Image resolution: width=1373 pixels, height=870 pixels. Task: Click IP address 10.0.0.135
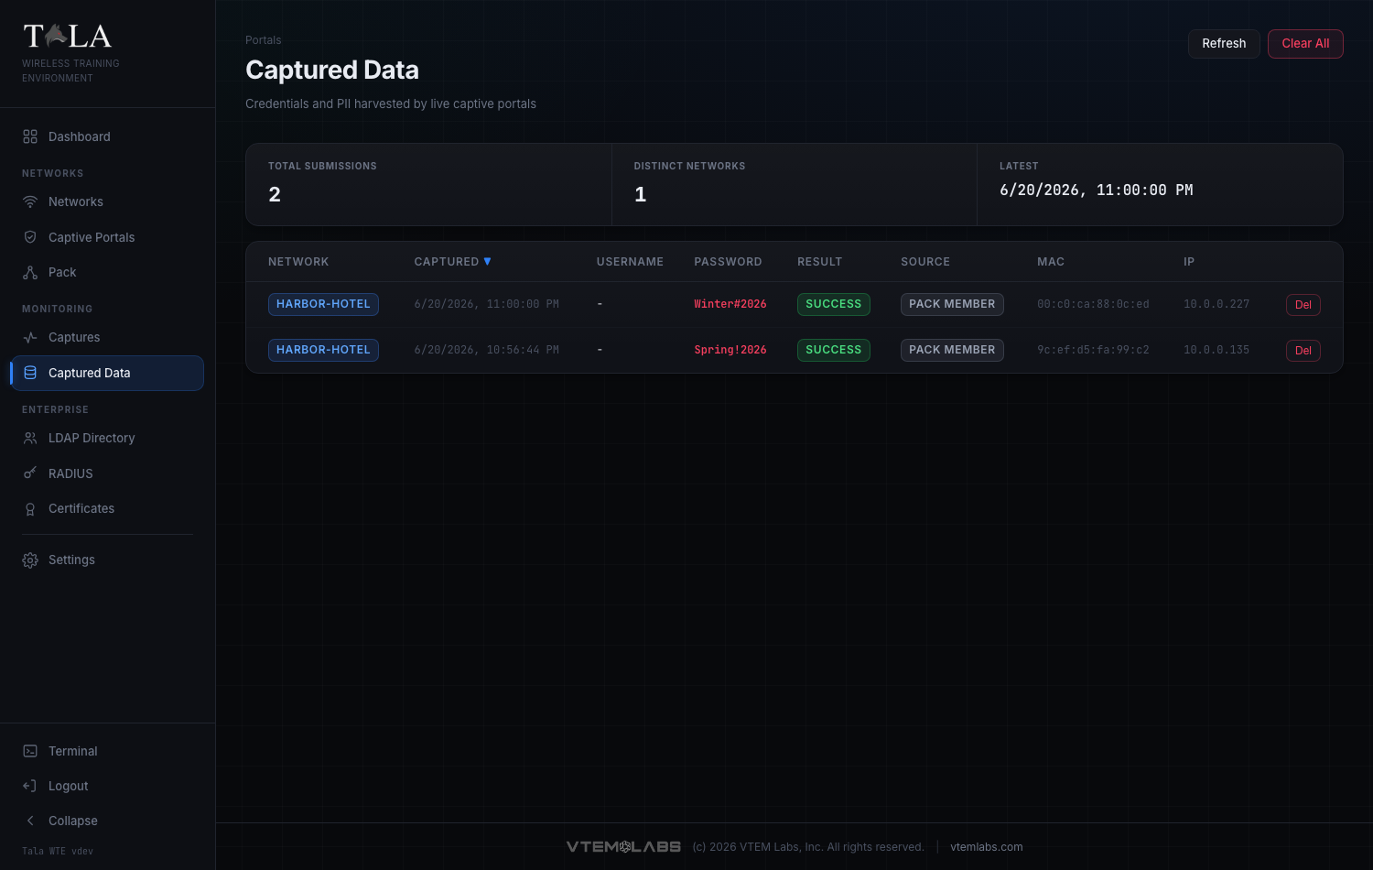point(1216,350)
